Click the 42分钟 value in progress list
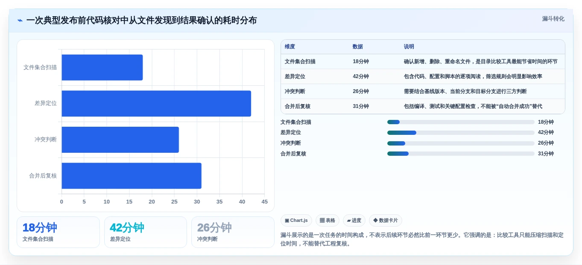Viewport: 582px width, 265px height. tap(546, 133)
